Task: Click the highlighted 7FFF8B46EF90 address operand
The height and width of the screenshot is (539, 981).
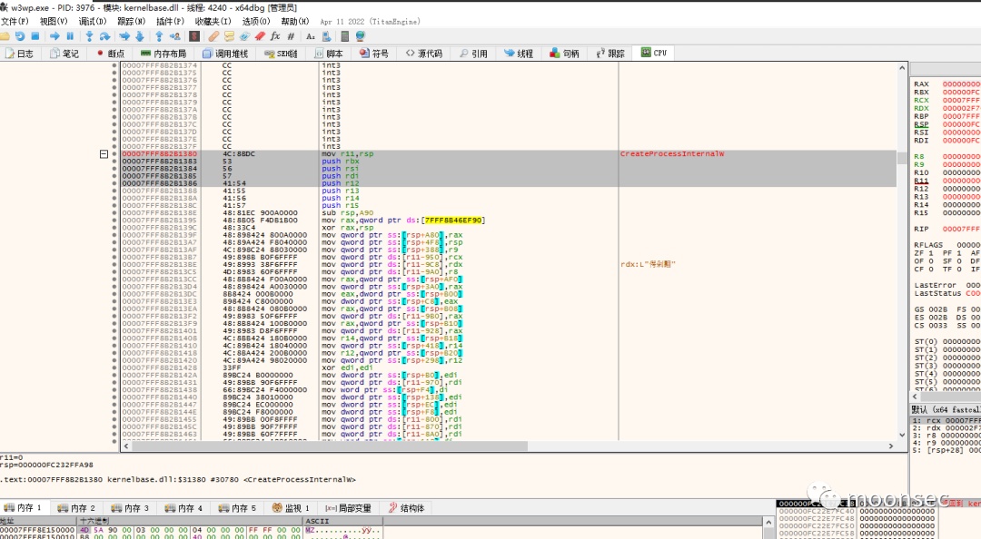Action: click(453, 220)
